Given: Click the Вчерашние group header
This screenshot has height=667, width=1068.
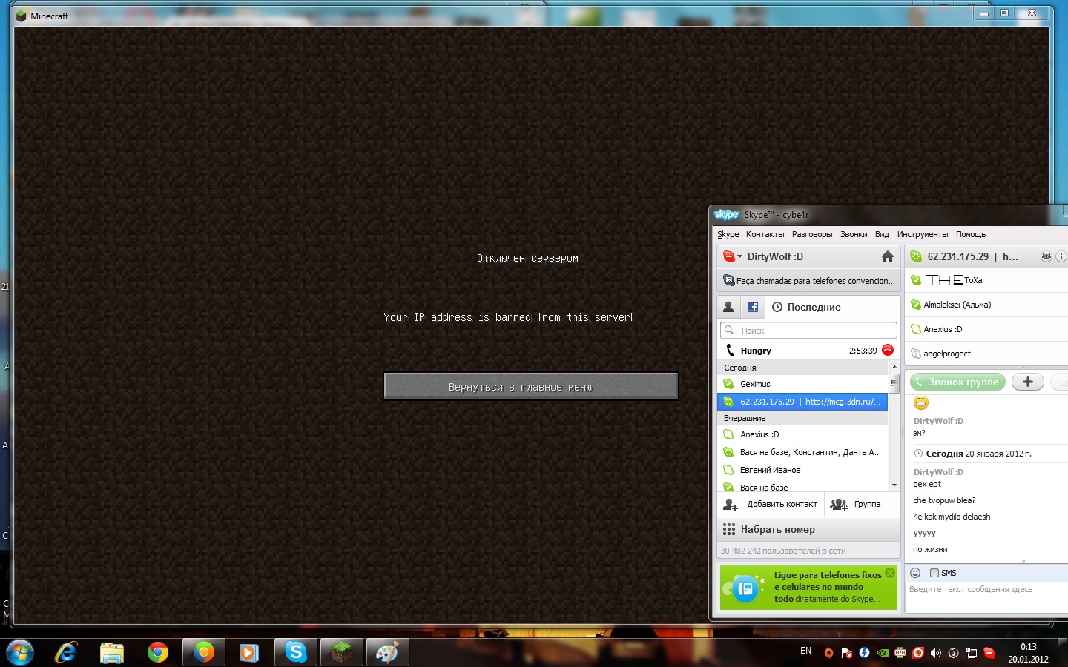Looking at the screenshot, I should point(802,418).
